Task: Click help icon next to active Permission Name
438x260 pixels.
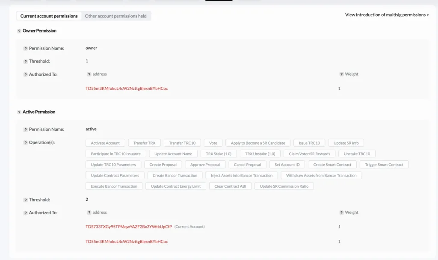Action: (x=25, y=130)
